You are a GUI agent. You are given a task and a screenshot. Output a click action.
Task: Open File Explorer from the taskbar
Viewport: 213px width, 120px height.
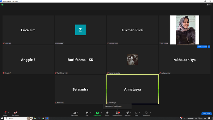click(x=35, y=118)
